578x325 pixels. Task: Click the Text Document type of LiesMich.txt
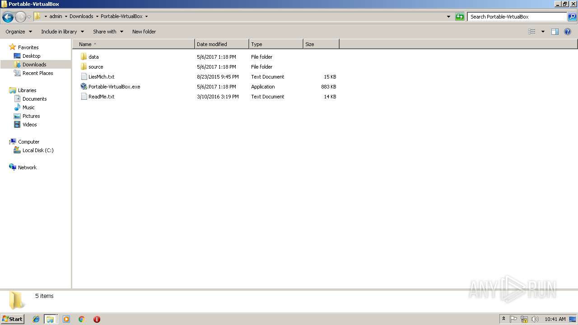point(268,77)
